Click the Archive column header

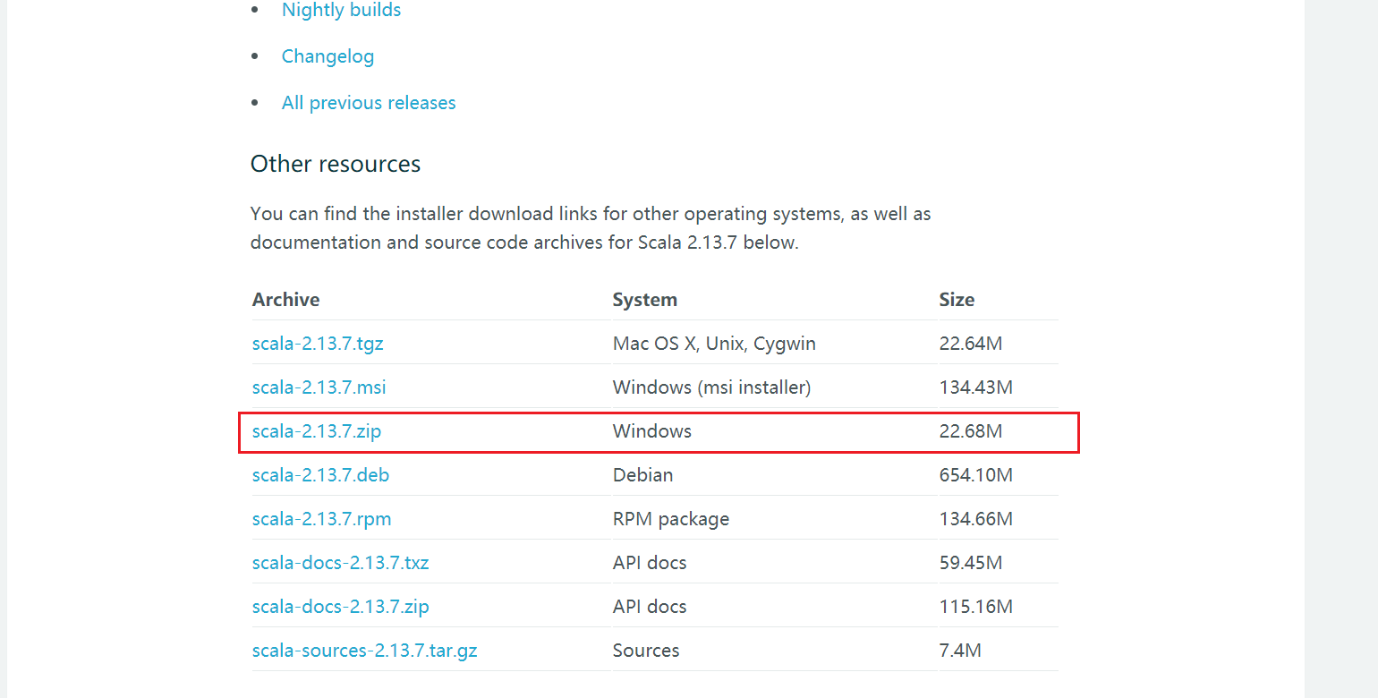(x=286, y=300)
